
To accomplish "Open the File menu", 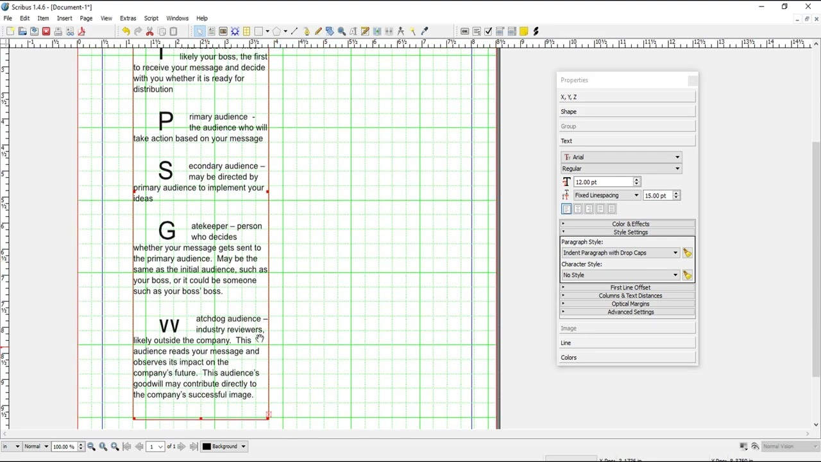I will pyautogui.click(x=8, y=19).
